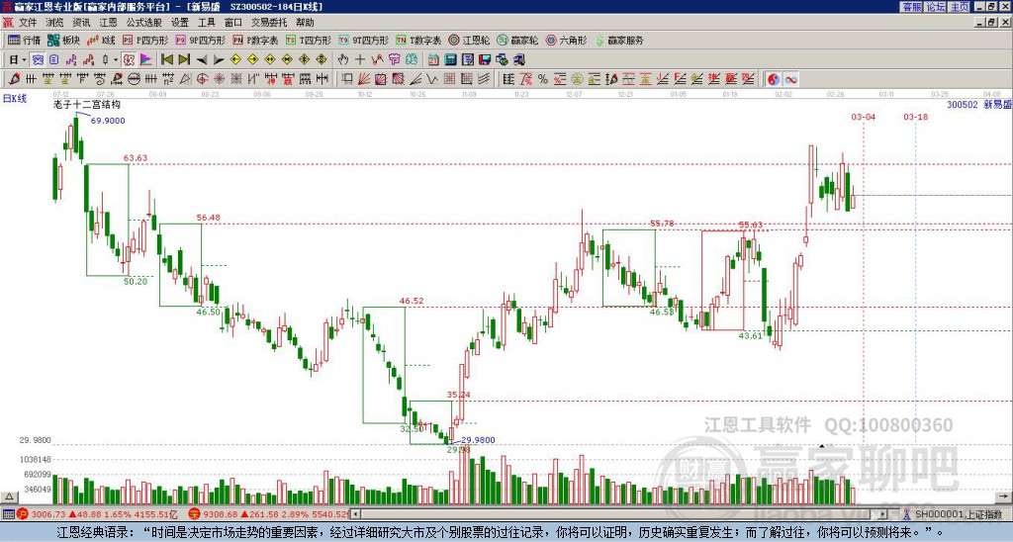Open 赢家服务 with dollar icon

pos(619,40)
